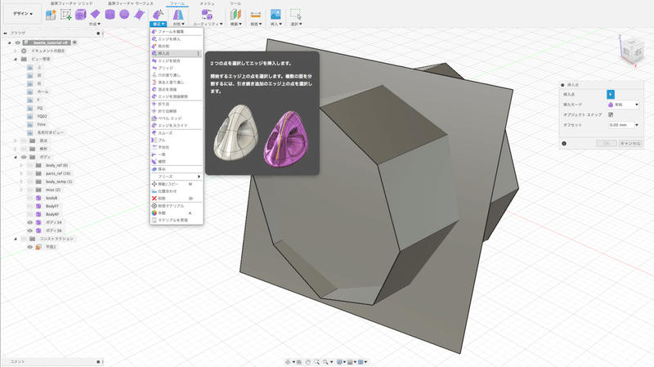Select the purple Face creation tool

pyautogui.click(x=139, y=15)
